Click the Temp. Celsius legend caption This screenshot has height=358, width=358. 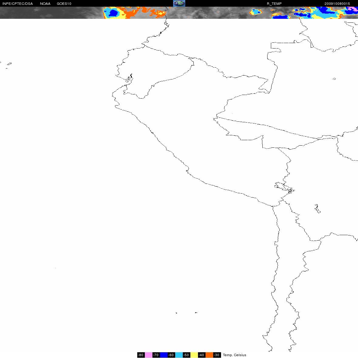coord(234,355)
